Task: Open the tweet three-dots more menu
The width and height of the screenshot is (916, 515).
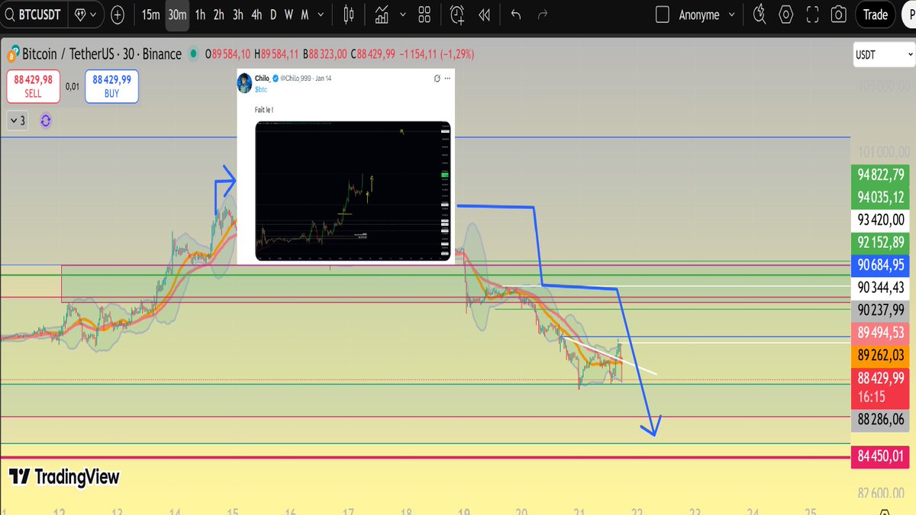Action: click(x=448, y=78)
